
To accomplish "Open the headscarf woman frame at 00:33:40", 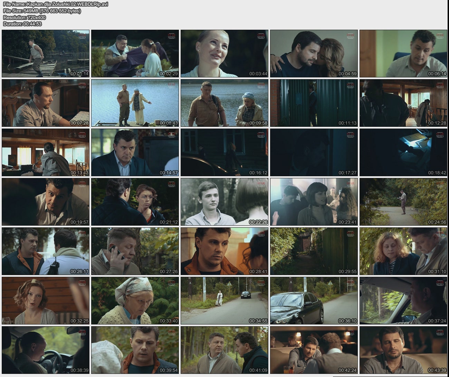I will click(135, 301).
